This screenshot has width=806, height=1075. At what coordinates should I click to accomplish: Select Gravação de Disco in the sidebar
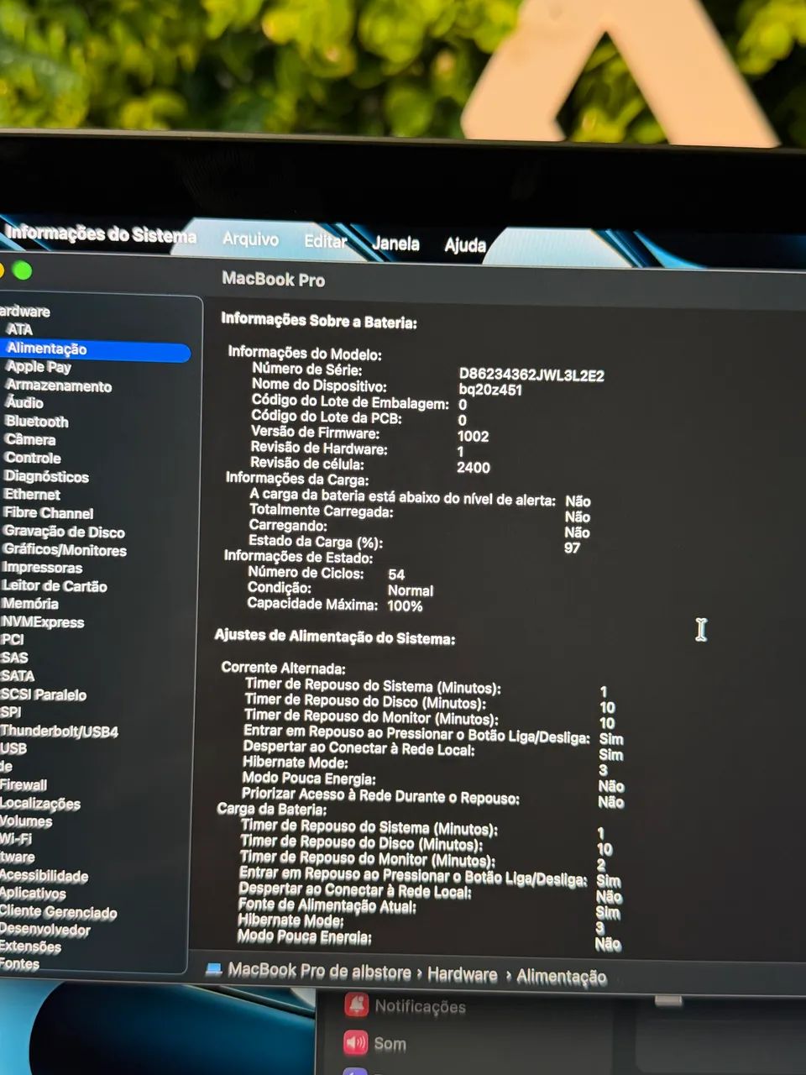point(65,532)
